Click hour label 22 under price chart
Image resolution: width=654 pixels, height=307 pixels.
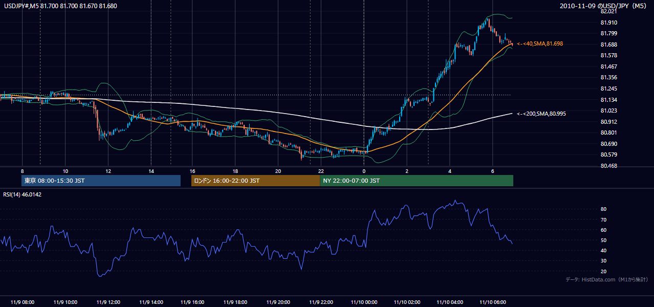[x=321, y=171]
